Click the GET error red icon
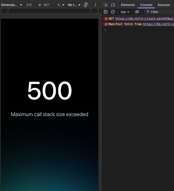The image size is (174, 191). [106, 19]
